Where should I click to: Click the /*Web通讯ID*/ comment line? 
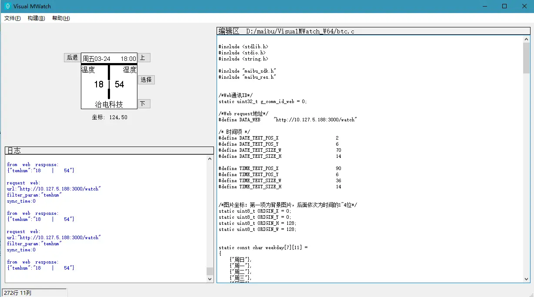[236, 95]
